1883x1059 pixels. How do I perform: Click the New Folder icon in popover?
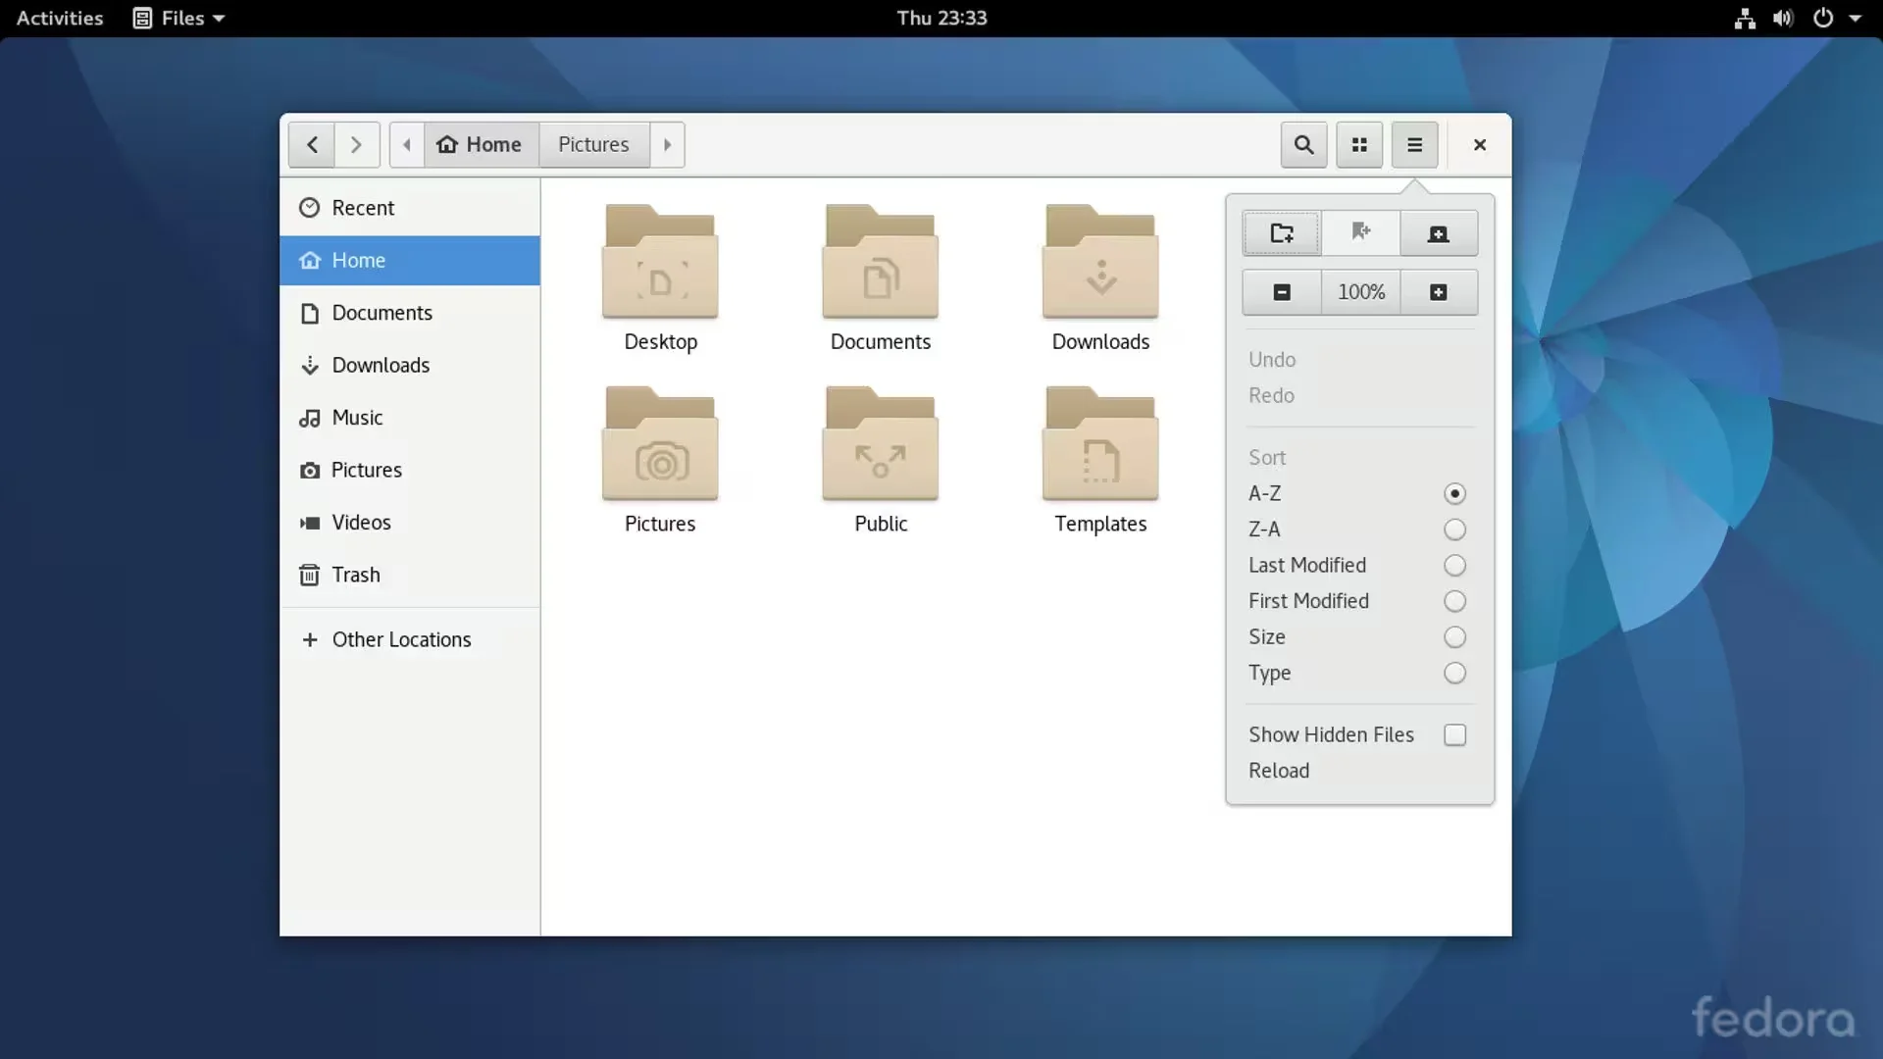[x=1282, y=233]
